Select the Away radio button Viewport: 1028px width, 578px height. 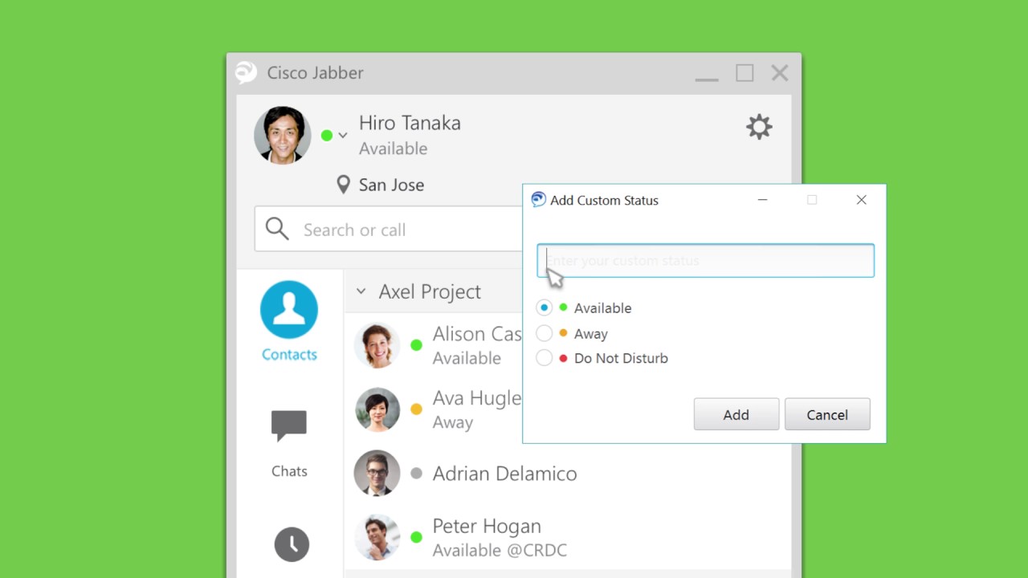(545, 333)
